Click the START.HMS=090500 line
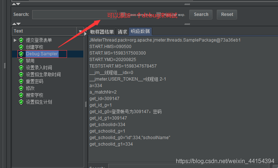Screen dimensions: 278x168 (110, 47)
